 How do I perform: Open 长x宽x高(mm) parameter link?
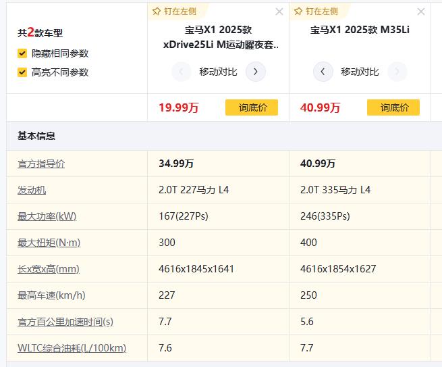(49, 269)
